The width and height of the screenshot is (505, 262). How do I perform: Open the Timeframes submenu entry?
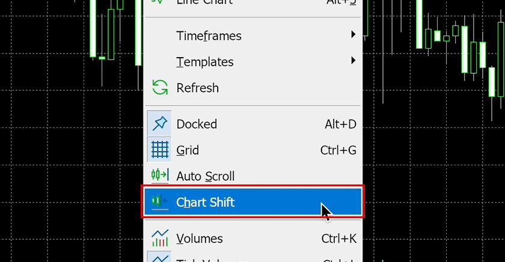209,36
